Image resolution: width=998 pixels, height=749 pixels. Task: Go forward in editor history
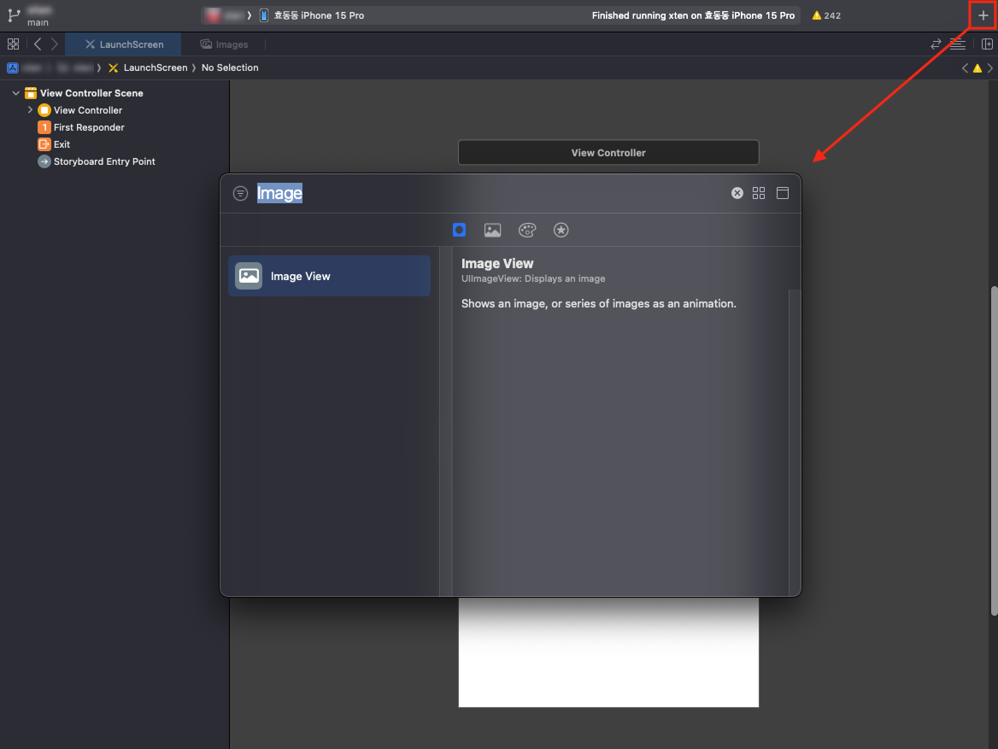coord(55,44)
